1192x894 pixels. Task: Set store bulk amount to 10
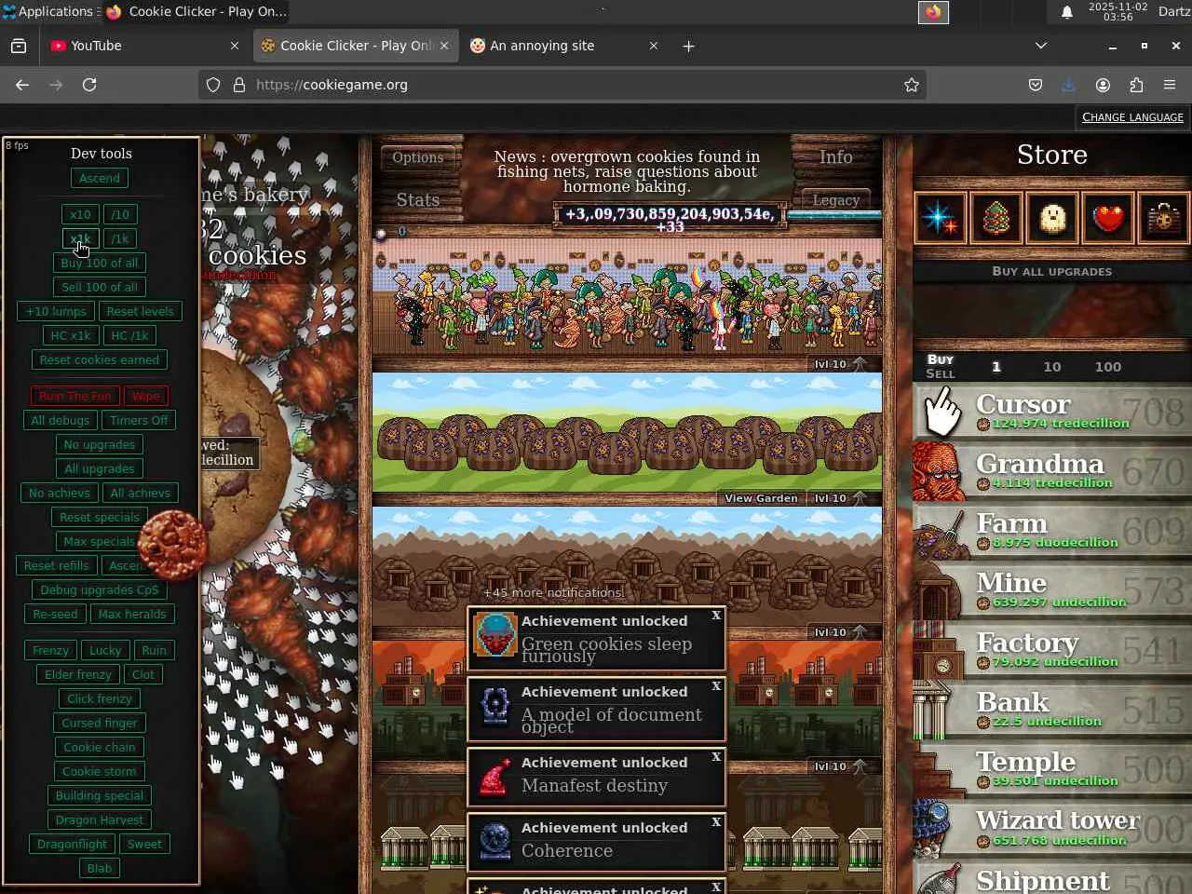tap(1052, 367)
